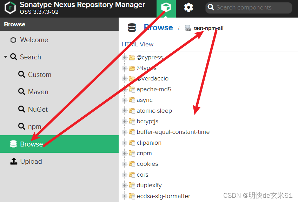Select the atomic-sleep tree entry
Screen dimensions: 298x202
click(154, 111)
